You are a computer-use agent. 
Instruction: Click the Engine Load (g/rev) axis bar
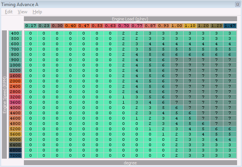130,19
